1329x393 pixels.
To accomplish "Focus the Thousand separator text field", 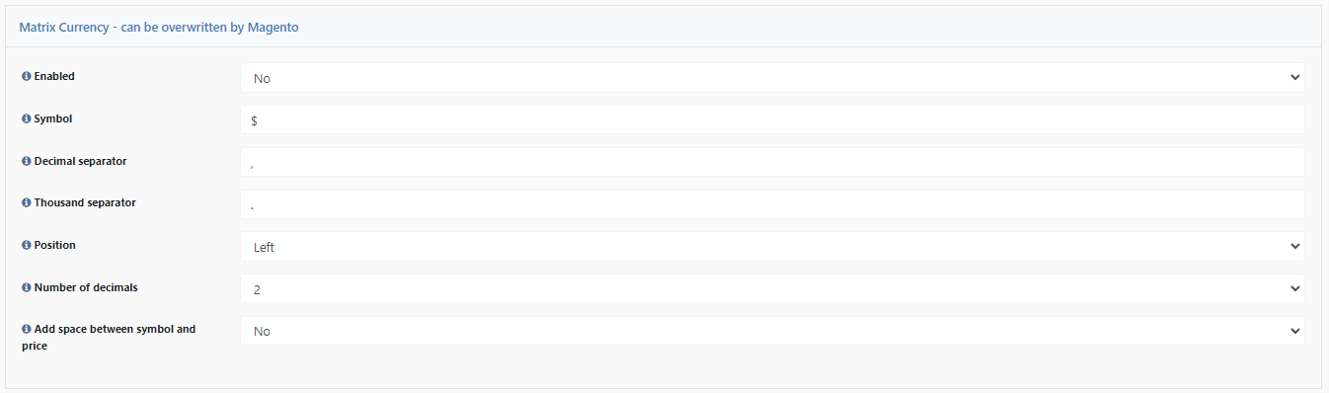I will click(x=772, y=204).
